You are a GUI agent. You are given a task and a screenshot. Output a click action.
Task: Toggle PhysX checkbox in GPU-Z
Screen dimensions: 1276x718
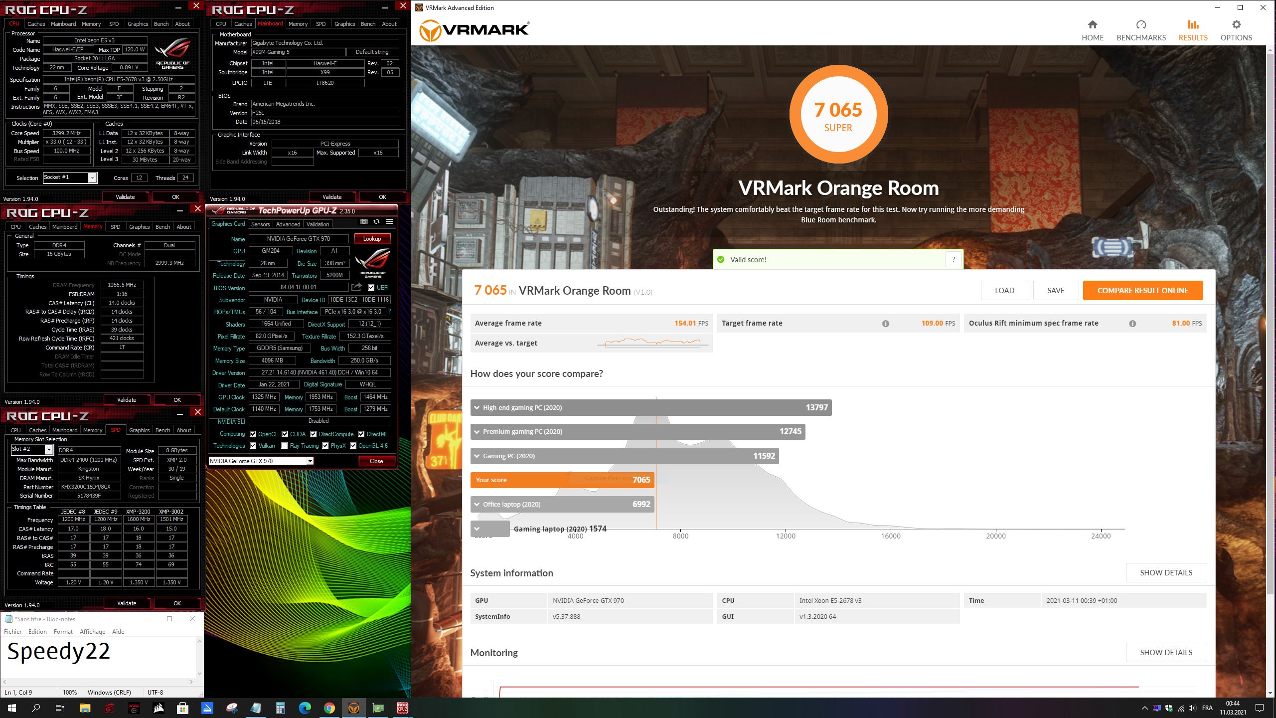tap(325, 446)
